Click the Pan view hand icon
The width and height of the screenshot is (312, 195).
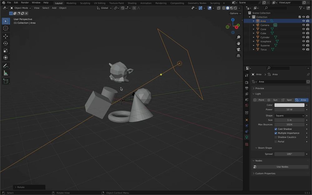(238, 43)
